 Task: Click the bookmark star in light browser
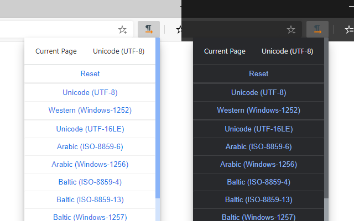coord(122,30)
